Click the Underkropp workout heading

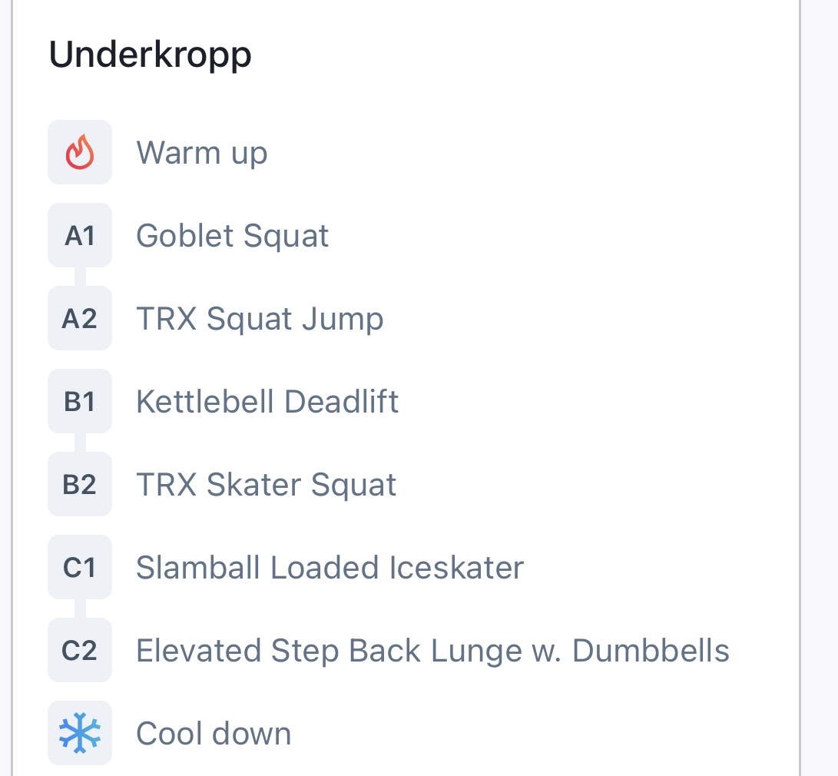click(x=151, y=55)
